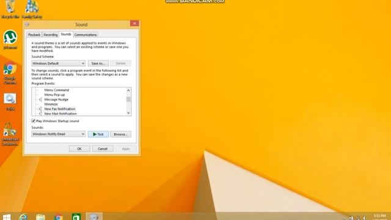Click Program Events scrollbar down arrow
The image size is (391, 220).
[x=128, y=113]
